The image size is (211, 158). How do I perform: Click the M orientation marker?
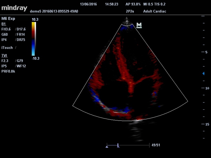pos(139,25)
